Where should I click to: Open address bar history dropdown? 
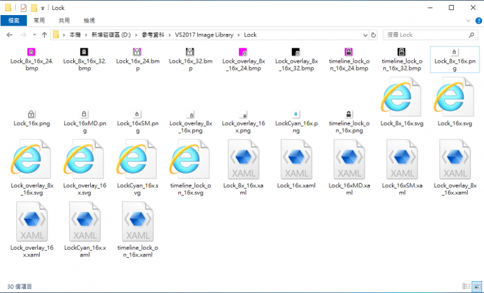tap(365, 35)
